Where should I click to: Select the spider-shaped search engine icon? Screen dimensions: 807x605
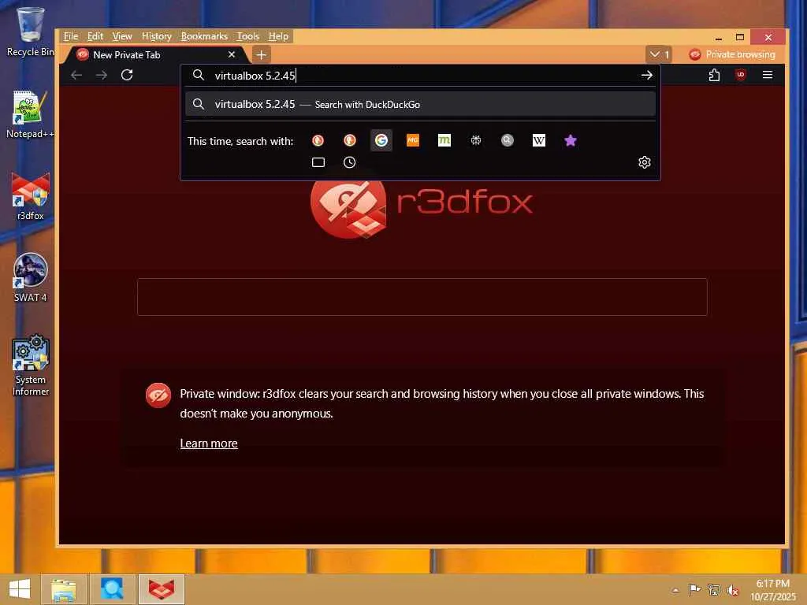(x=476, y=140)
